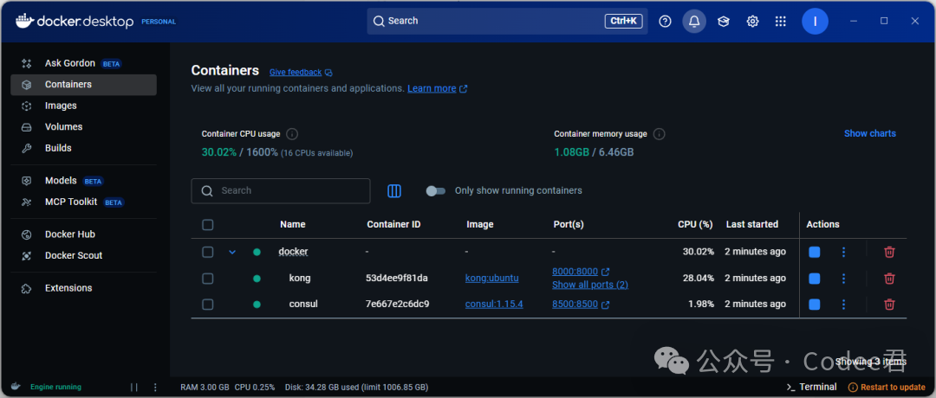Select Containers in the sidebar
This screenshot has height=398, width=936.
pos(83,85)
